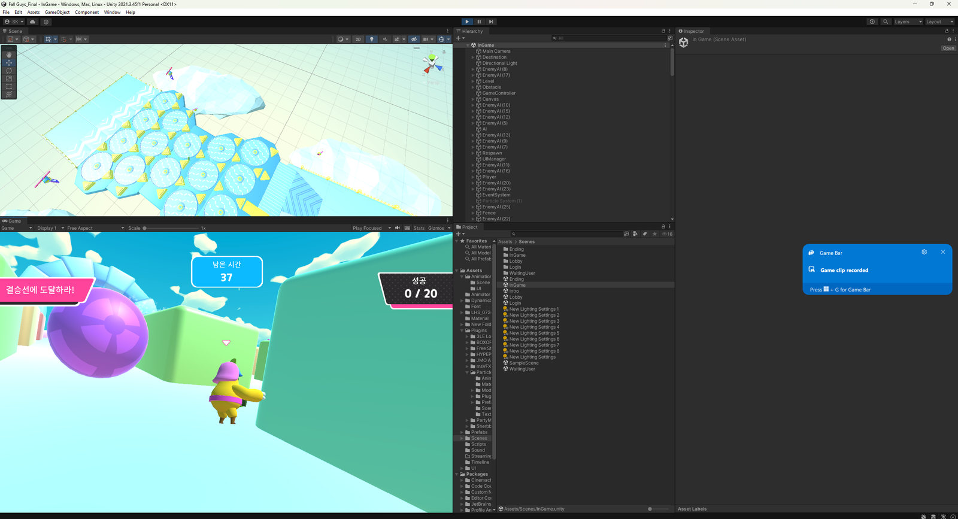Adjust the Game view Scale slider

coord(170,228)
